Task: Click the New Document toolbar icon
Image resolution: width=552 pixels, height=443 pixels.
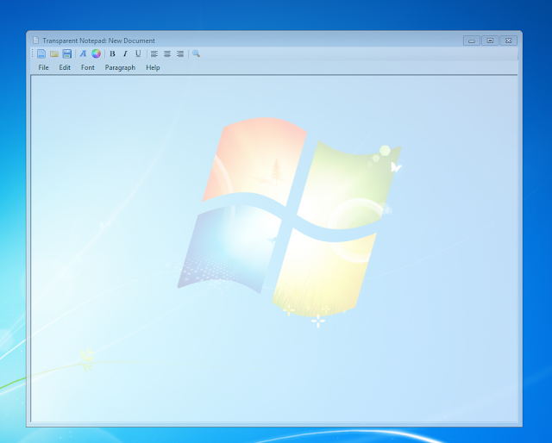Action: [41, 53]
